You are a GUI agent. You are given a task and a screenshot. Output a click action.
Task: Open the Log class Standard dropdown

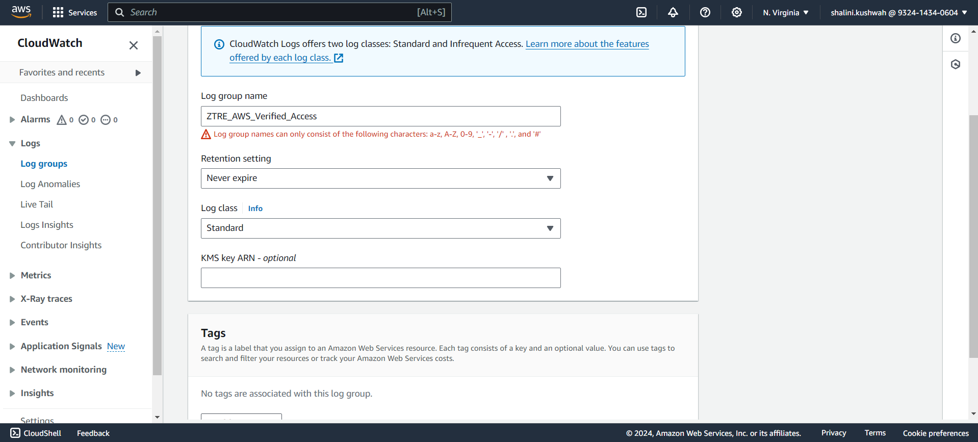click(381, 228)
